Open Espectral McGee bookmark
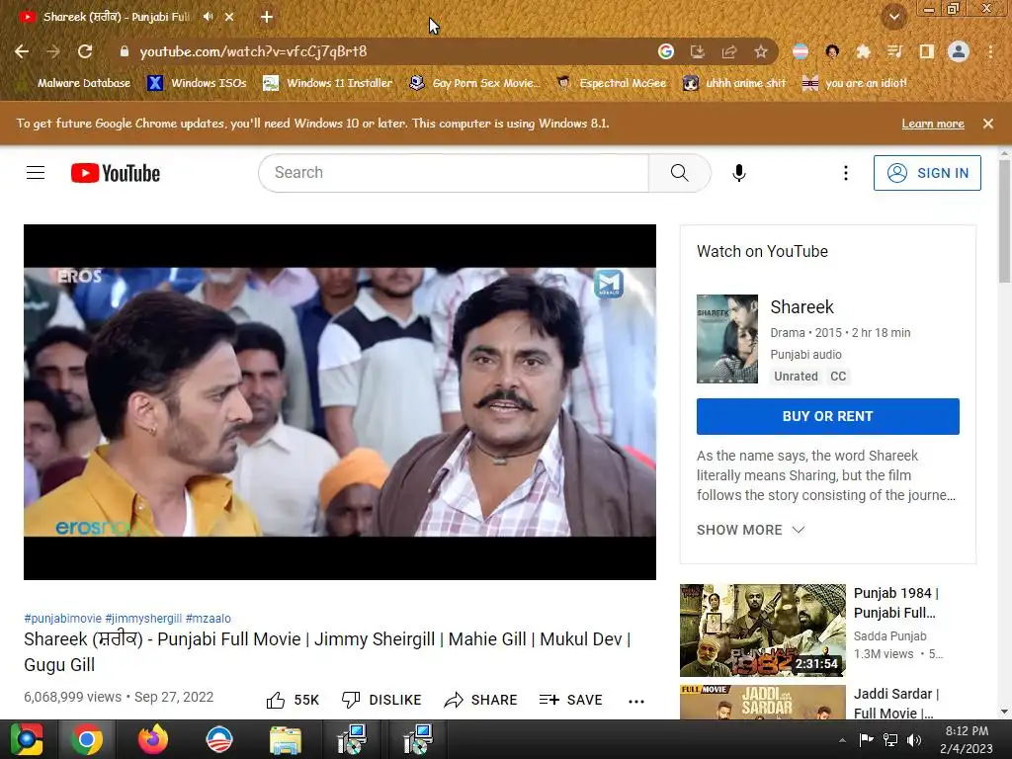 coord(611,83)
